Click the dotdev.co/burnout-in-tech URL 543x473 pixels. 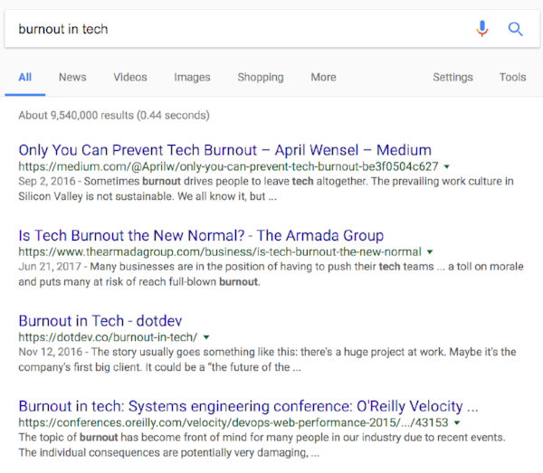(x=108, y=337)
